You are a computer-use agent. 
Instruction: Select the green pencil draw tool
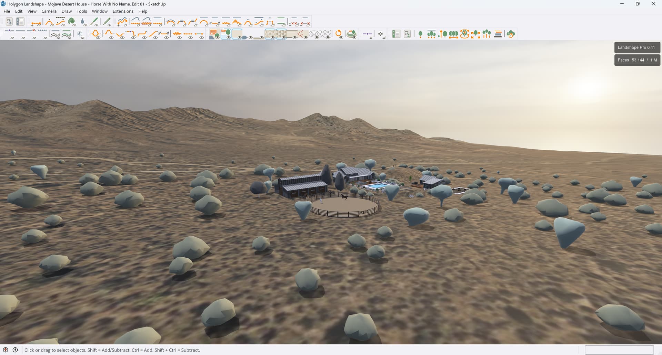click(107, 22)
